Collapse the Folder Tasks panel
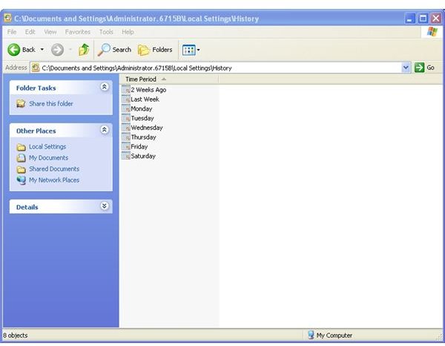Image resolution: width=445 pixels, height=346 pixels. pos(104,87)
